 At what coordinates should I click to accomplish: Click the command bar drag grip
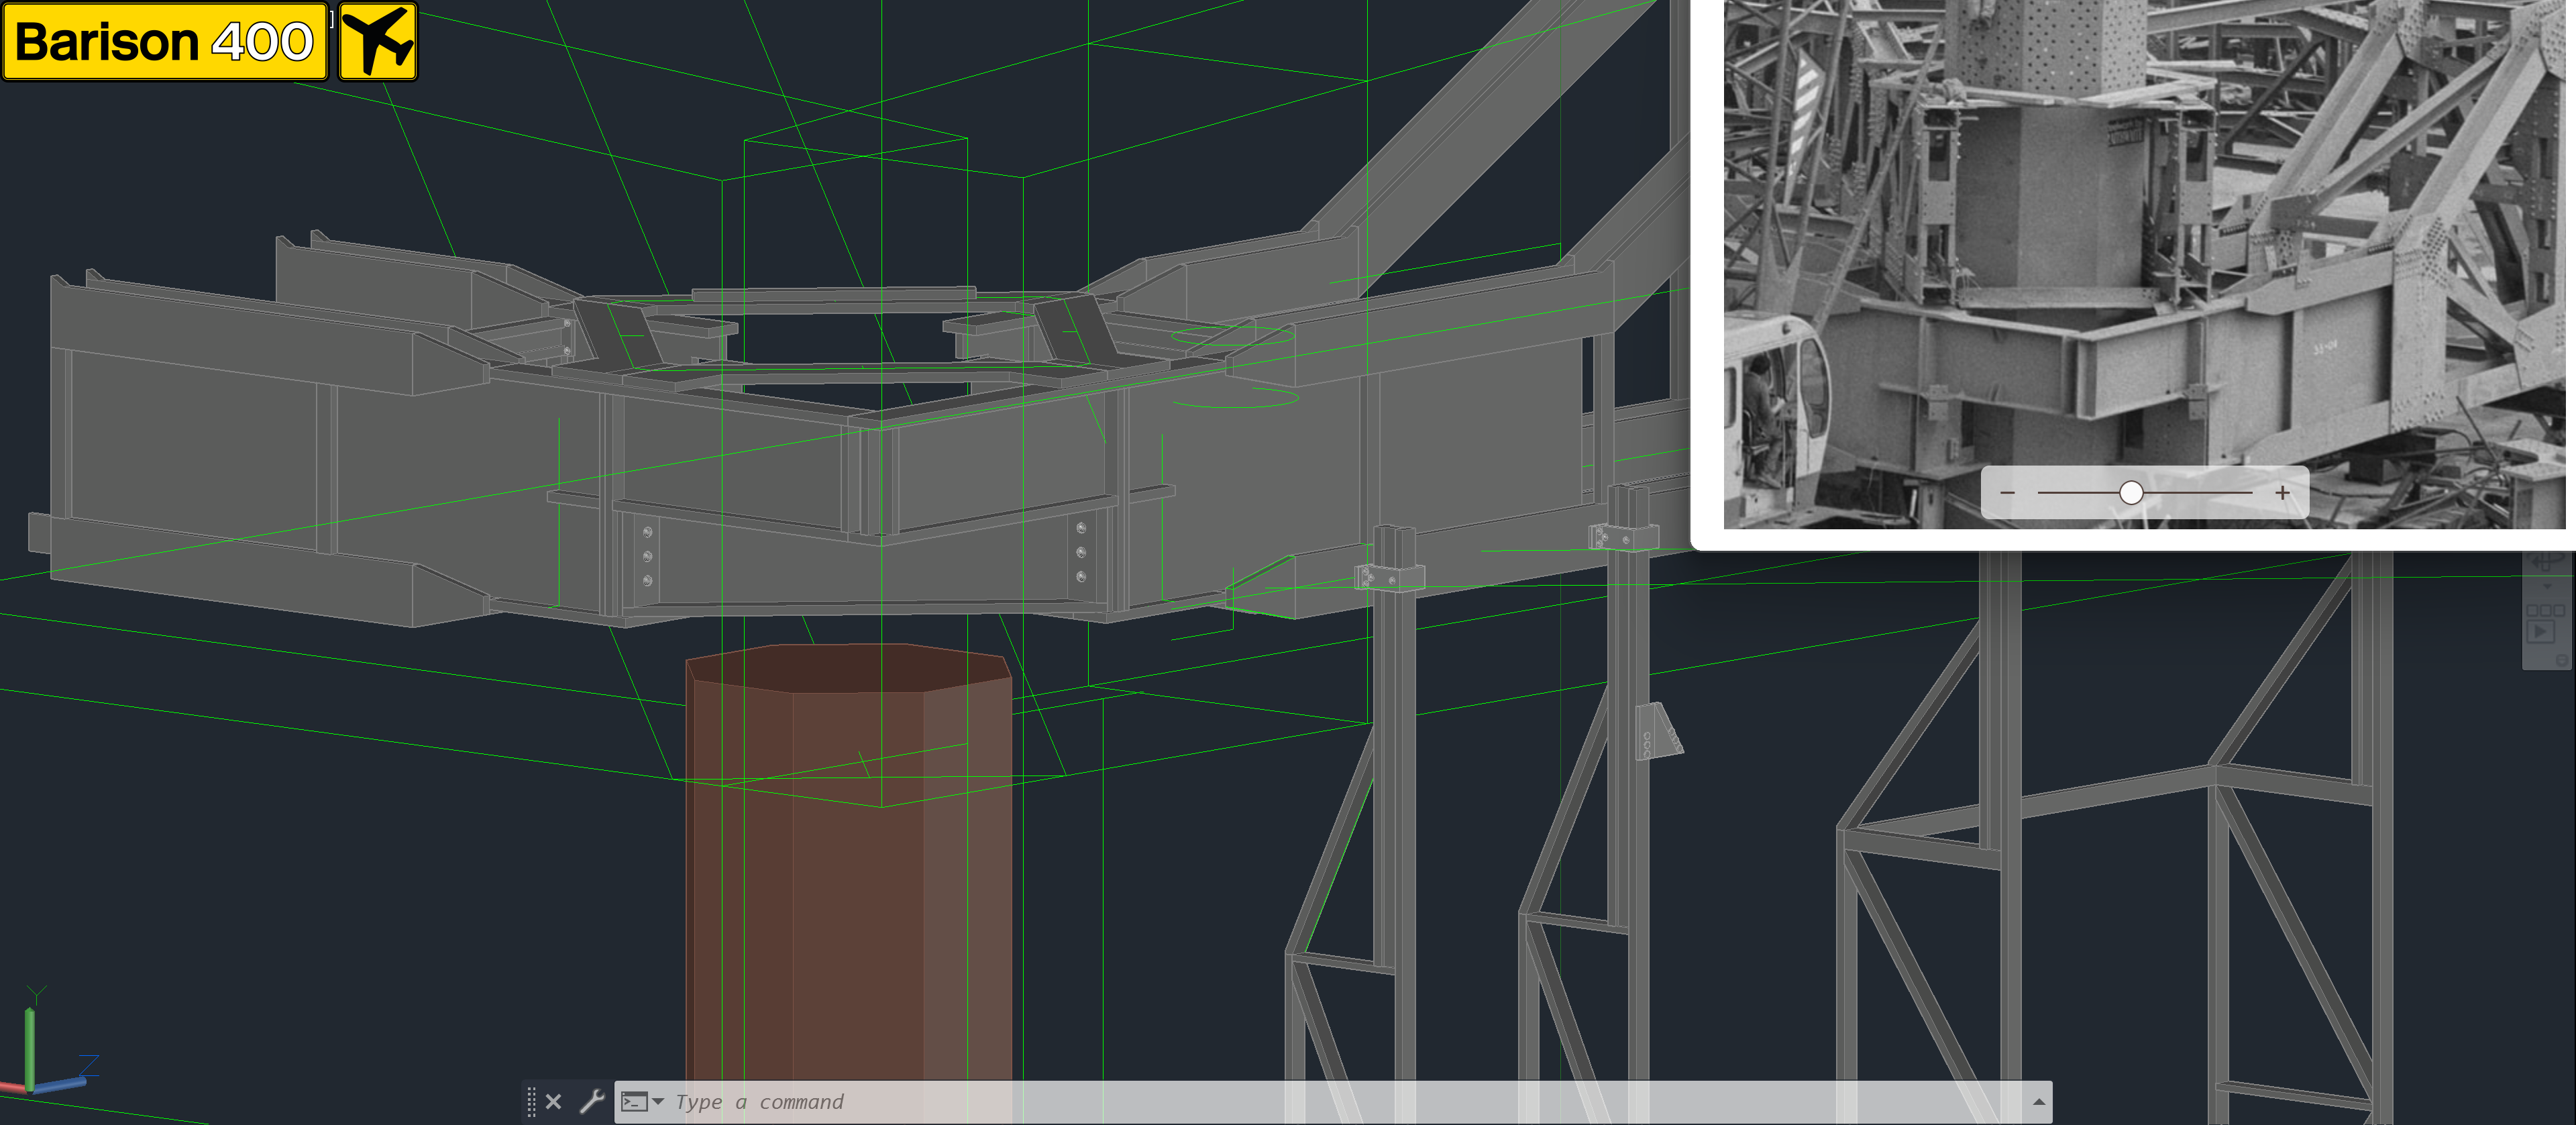[531, 1102]
